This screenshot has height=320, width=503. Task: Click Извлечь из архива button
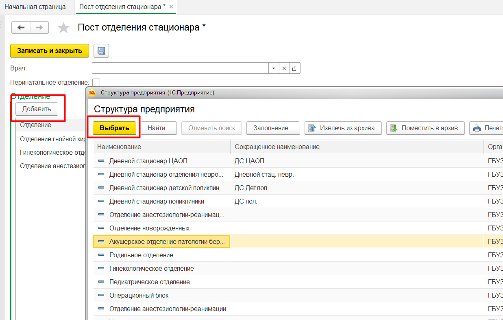[x=344, y=128]
